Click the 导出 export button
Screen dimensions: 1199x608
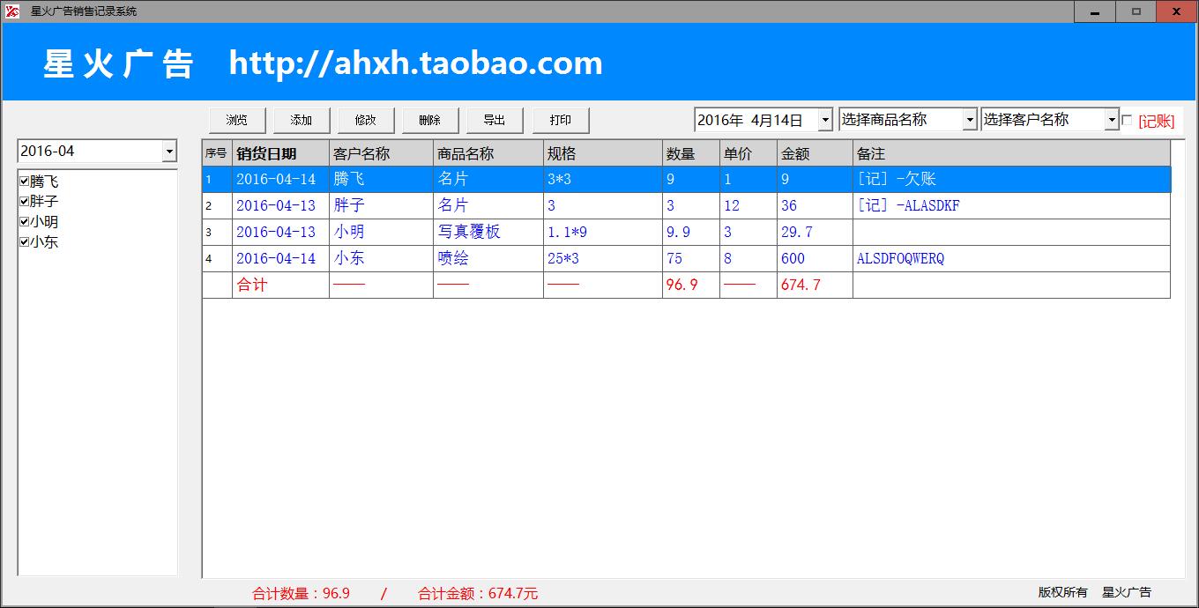(x=494, y=120)
